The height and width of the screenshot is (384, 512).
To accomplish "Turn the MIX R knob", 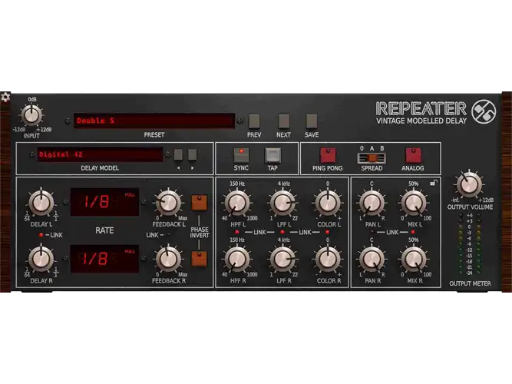I will coord(414,259).
